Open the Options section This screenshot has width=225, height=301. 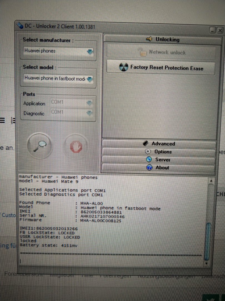click(159, 152)
